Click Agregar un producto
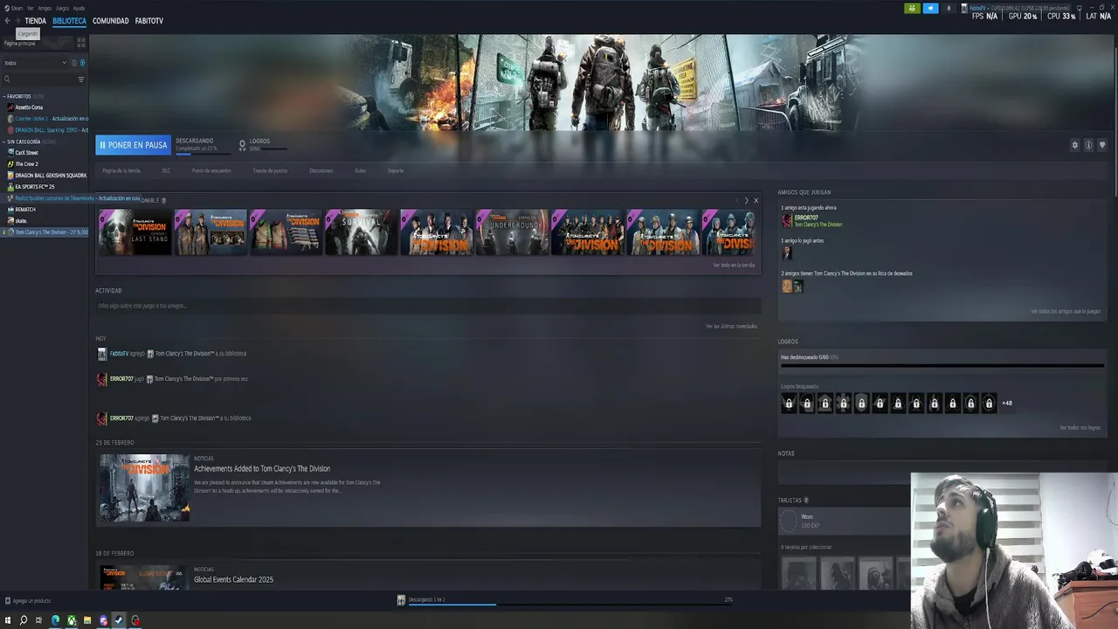 [x=28, y=601]
